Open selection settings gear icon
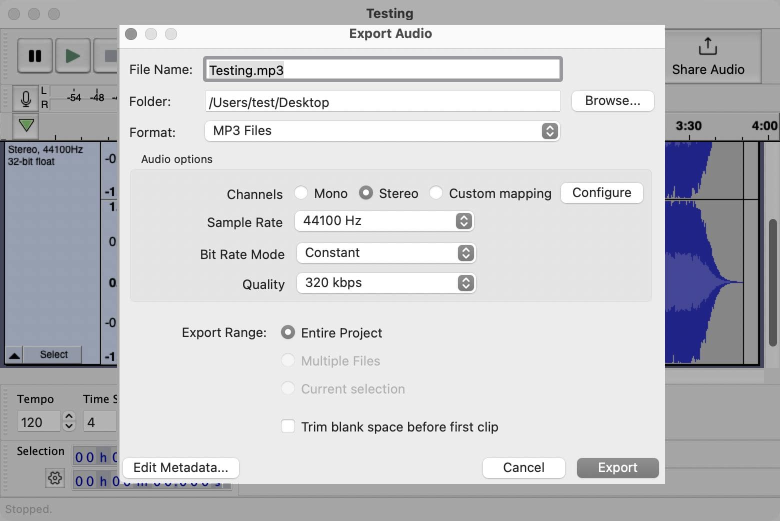This screenshot has height=521, width=780. point(55,477)
